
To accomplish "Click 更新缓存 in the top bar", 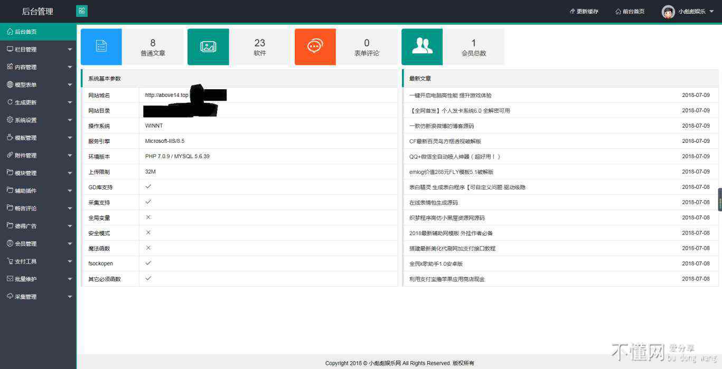I will click(x=584, y=12).
